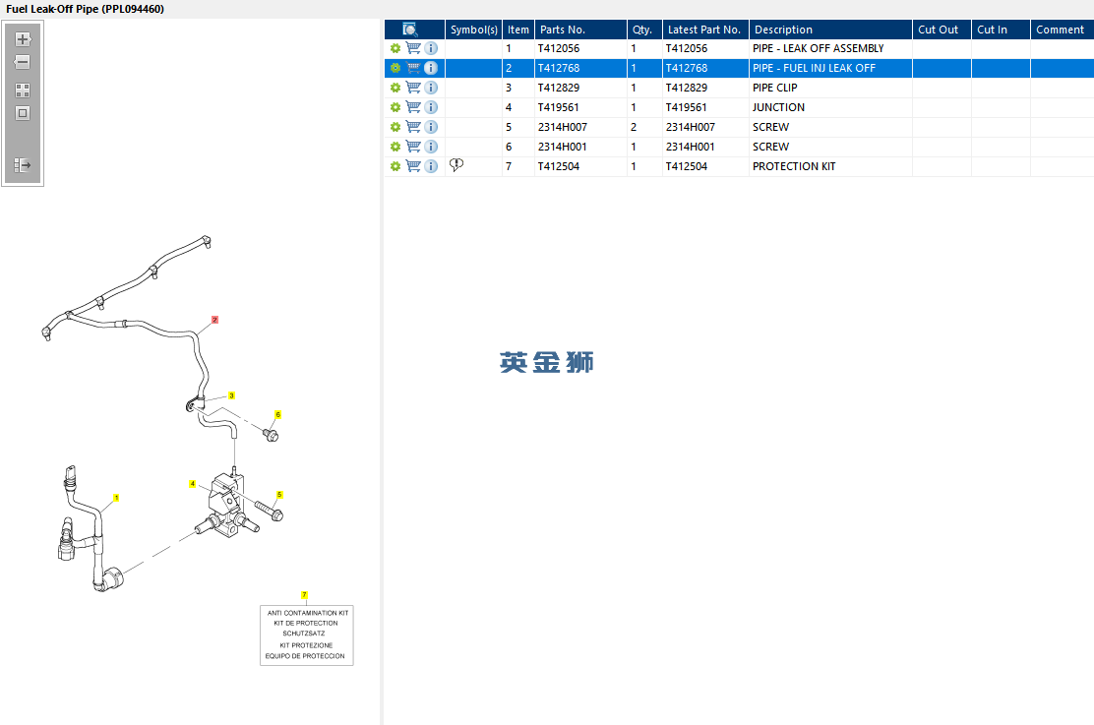Open info for PROTECTION KIT
The width and height of the screenshot is (1094, 725).
(431, 166)
